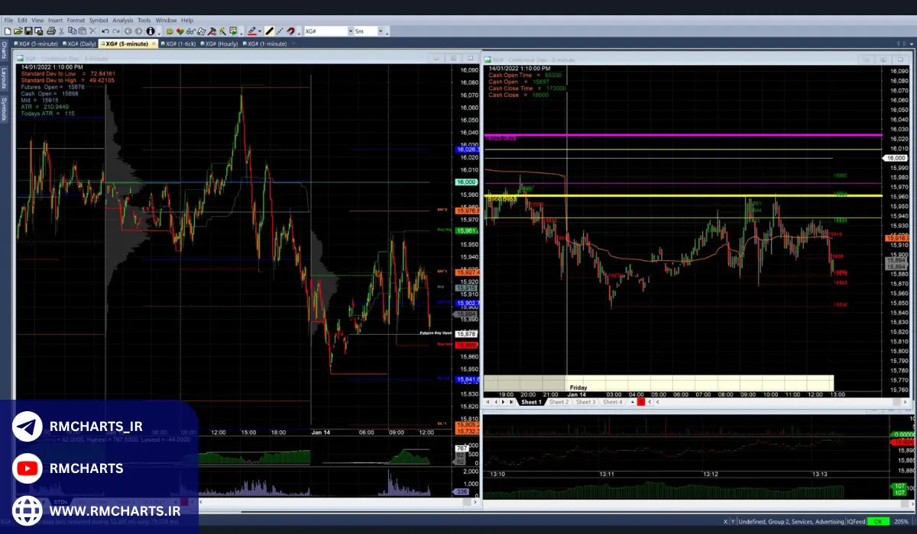Expand the XG# symbol dropdown
Screen dimensions: 917x534
(x=350, y=31)
